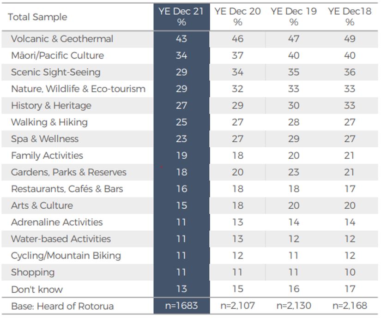Click the Māori/Pacific Culture row label
381x319 pixels.
[x=57, y=55]
